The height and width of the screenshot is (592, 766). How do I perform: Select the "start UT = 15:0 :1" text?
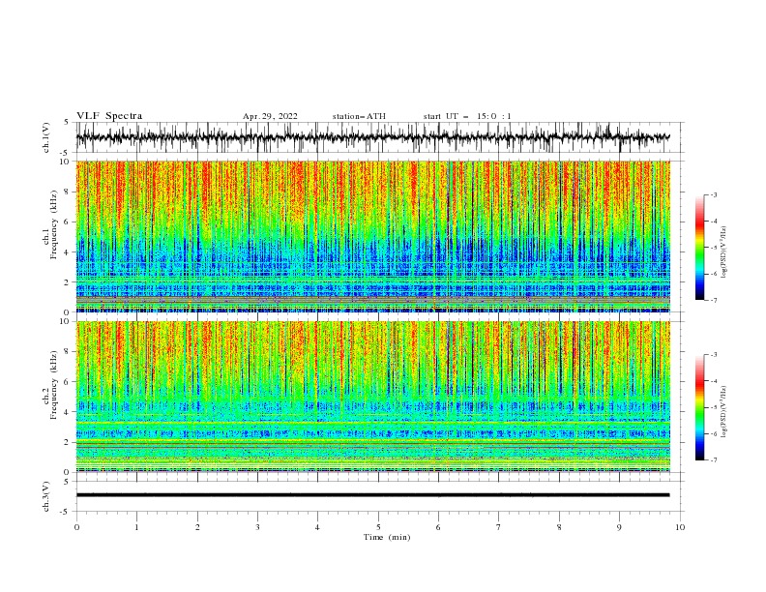click(467, 116)
